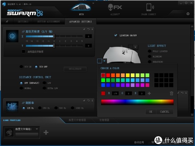Select distance control Normal
Image resolution: width=195 pixels, height=146 pixels.
[21, 88]
